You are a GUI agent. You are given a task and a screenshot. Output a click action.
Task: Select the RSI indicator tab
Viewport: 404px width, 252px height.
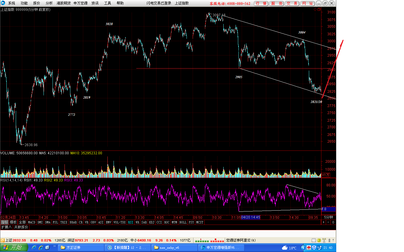point(130,222)
